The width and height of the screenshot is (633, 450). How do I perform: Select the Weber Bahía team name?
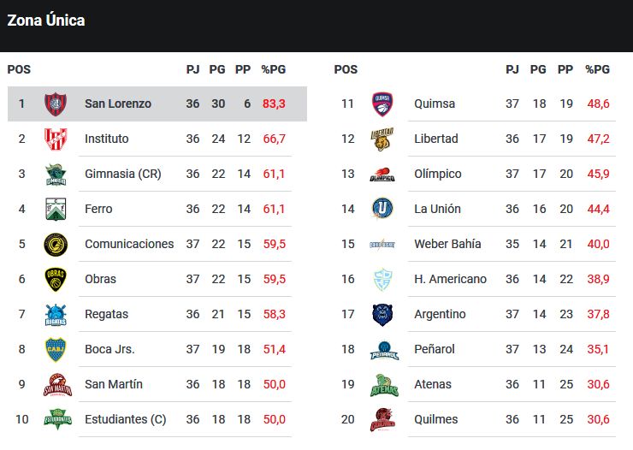click(447, 244)
